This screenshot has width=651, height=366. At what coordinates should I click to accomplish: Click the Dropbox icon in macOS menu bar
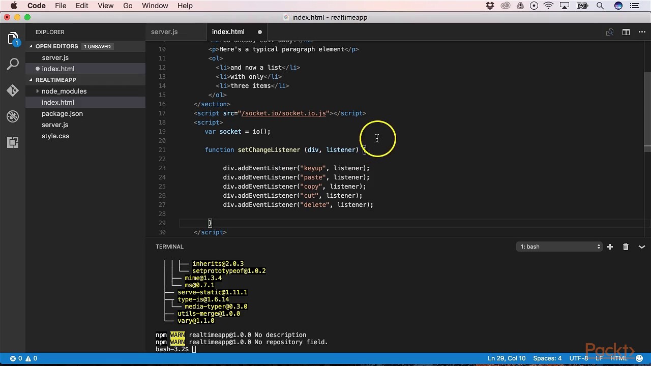coord(490,6)
